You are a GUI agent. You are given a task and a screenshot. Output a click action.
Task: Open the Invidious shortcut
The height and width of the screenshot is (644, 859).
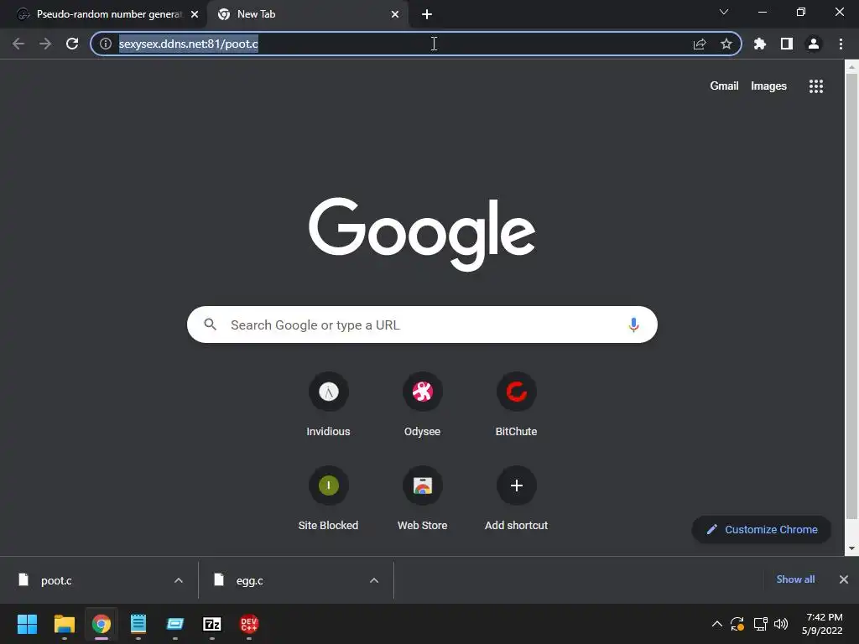coord(328,405)
